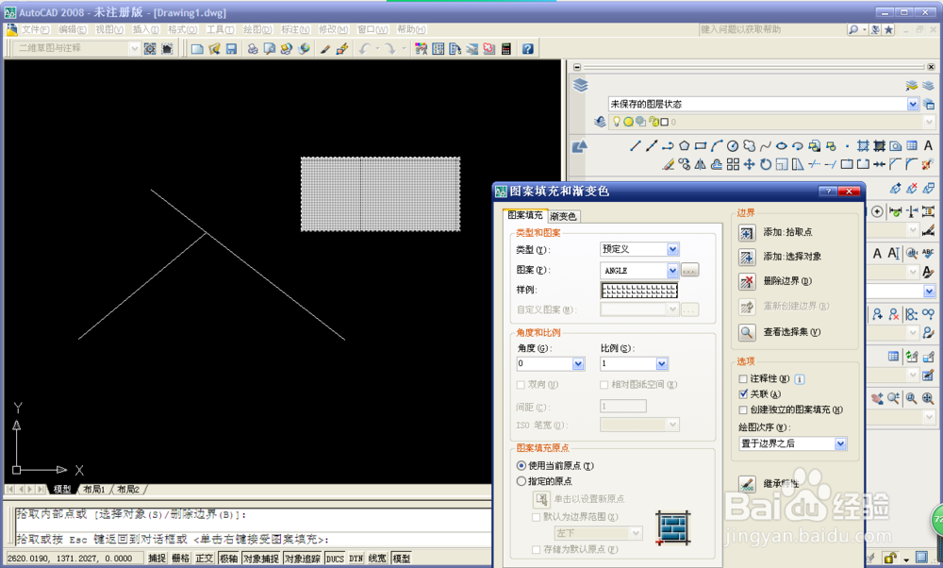
Task: Click the Plot print toolbar icon
Action: (x=253, y=49)
